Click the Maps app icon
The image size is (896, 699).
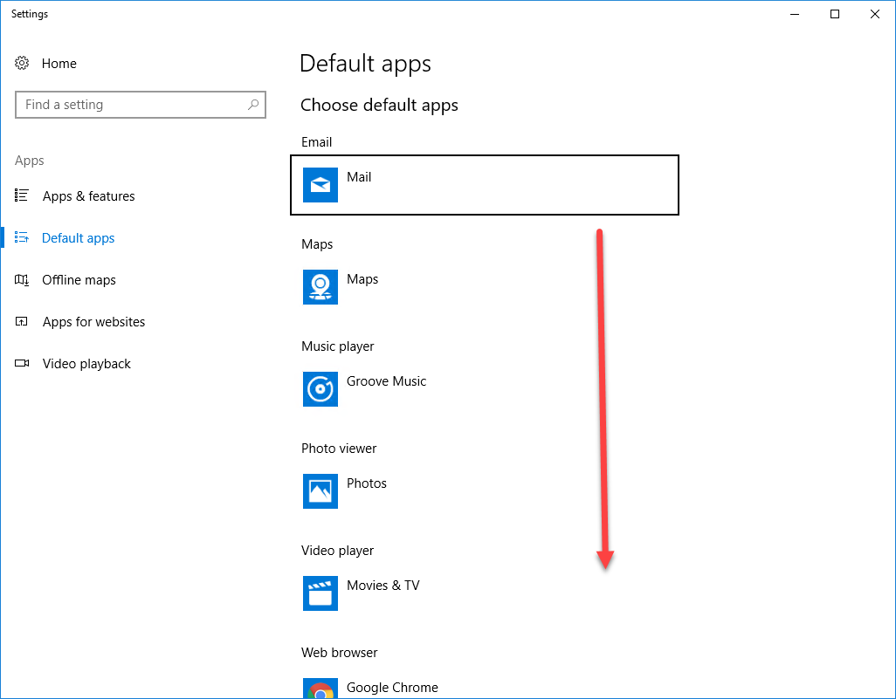[320, 287]
